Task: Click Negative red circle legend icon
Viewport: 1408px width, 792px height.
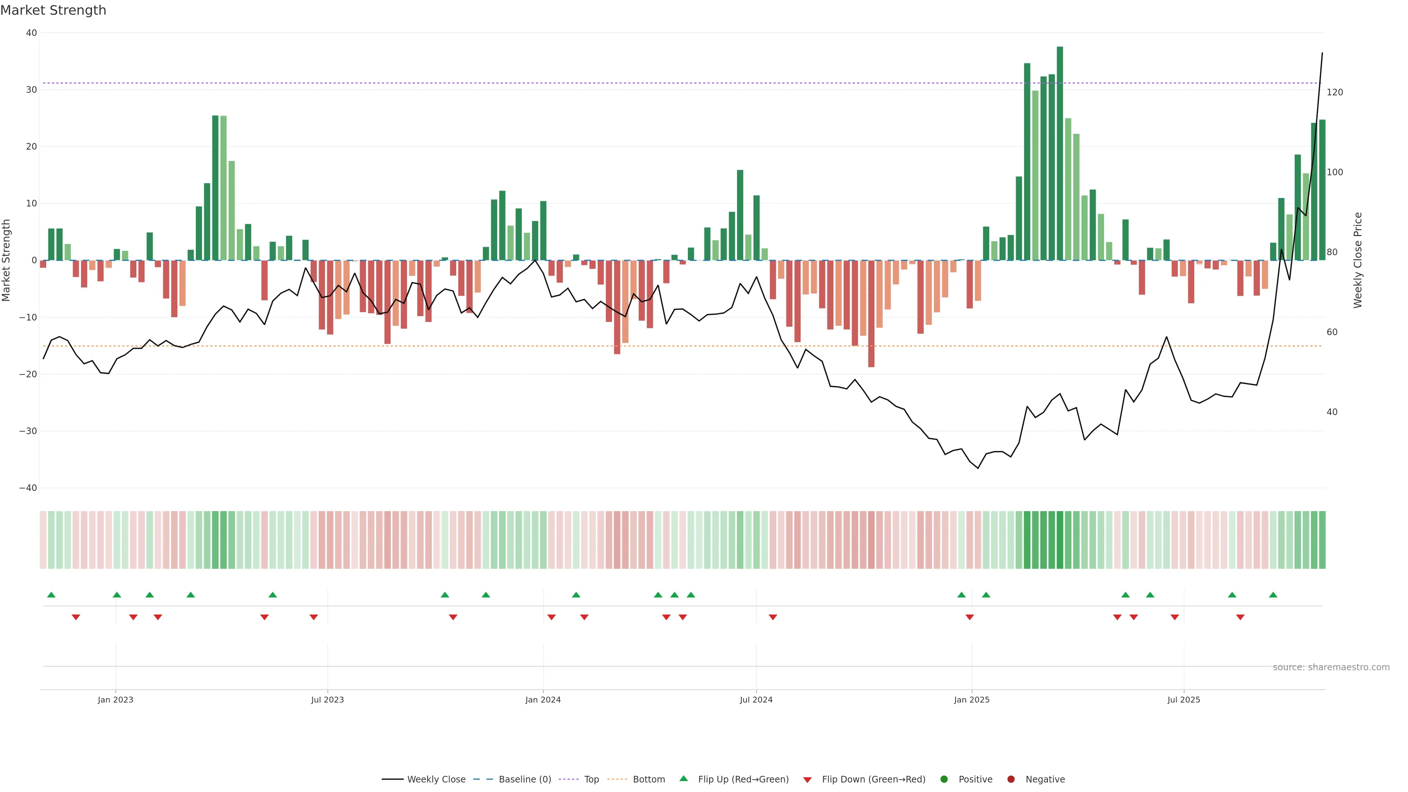Action: pos(1011,780)
